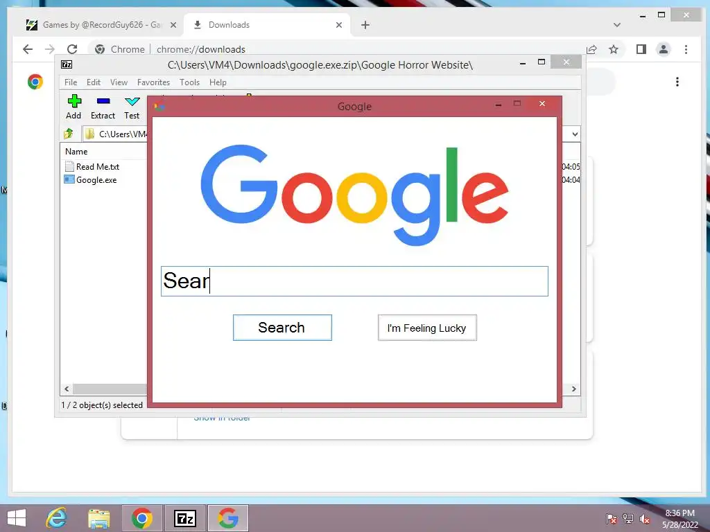
Task: Open 7-Zip Favorites menu
Action: 153,82
